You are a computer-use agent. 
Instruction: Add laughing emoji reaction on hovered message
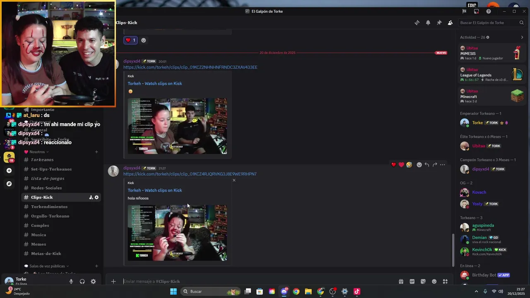pyautogui.click(x=409, y=165)
